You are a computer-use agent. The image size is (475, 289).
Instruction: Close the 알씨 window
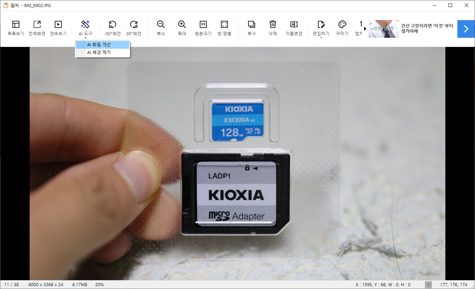click(x=467, y=5)
